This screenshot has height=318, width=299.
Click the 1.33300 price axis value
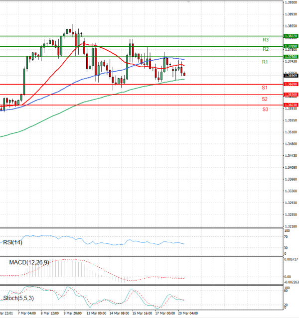coord(291,191)
